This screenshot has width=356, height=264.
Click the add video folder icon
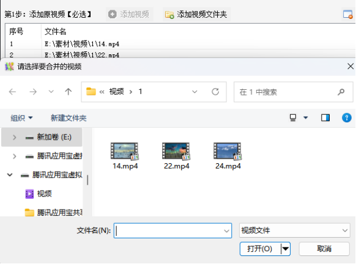[169, 15]
